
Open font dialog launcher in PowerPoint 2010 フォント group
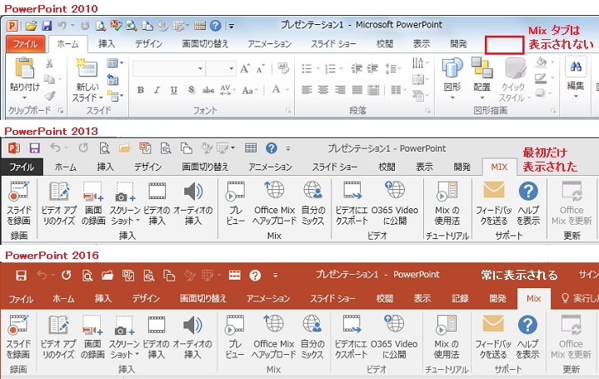coord(288,111)
